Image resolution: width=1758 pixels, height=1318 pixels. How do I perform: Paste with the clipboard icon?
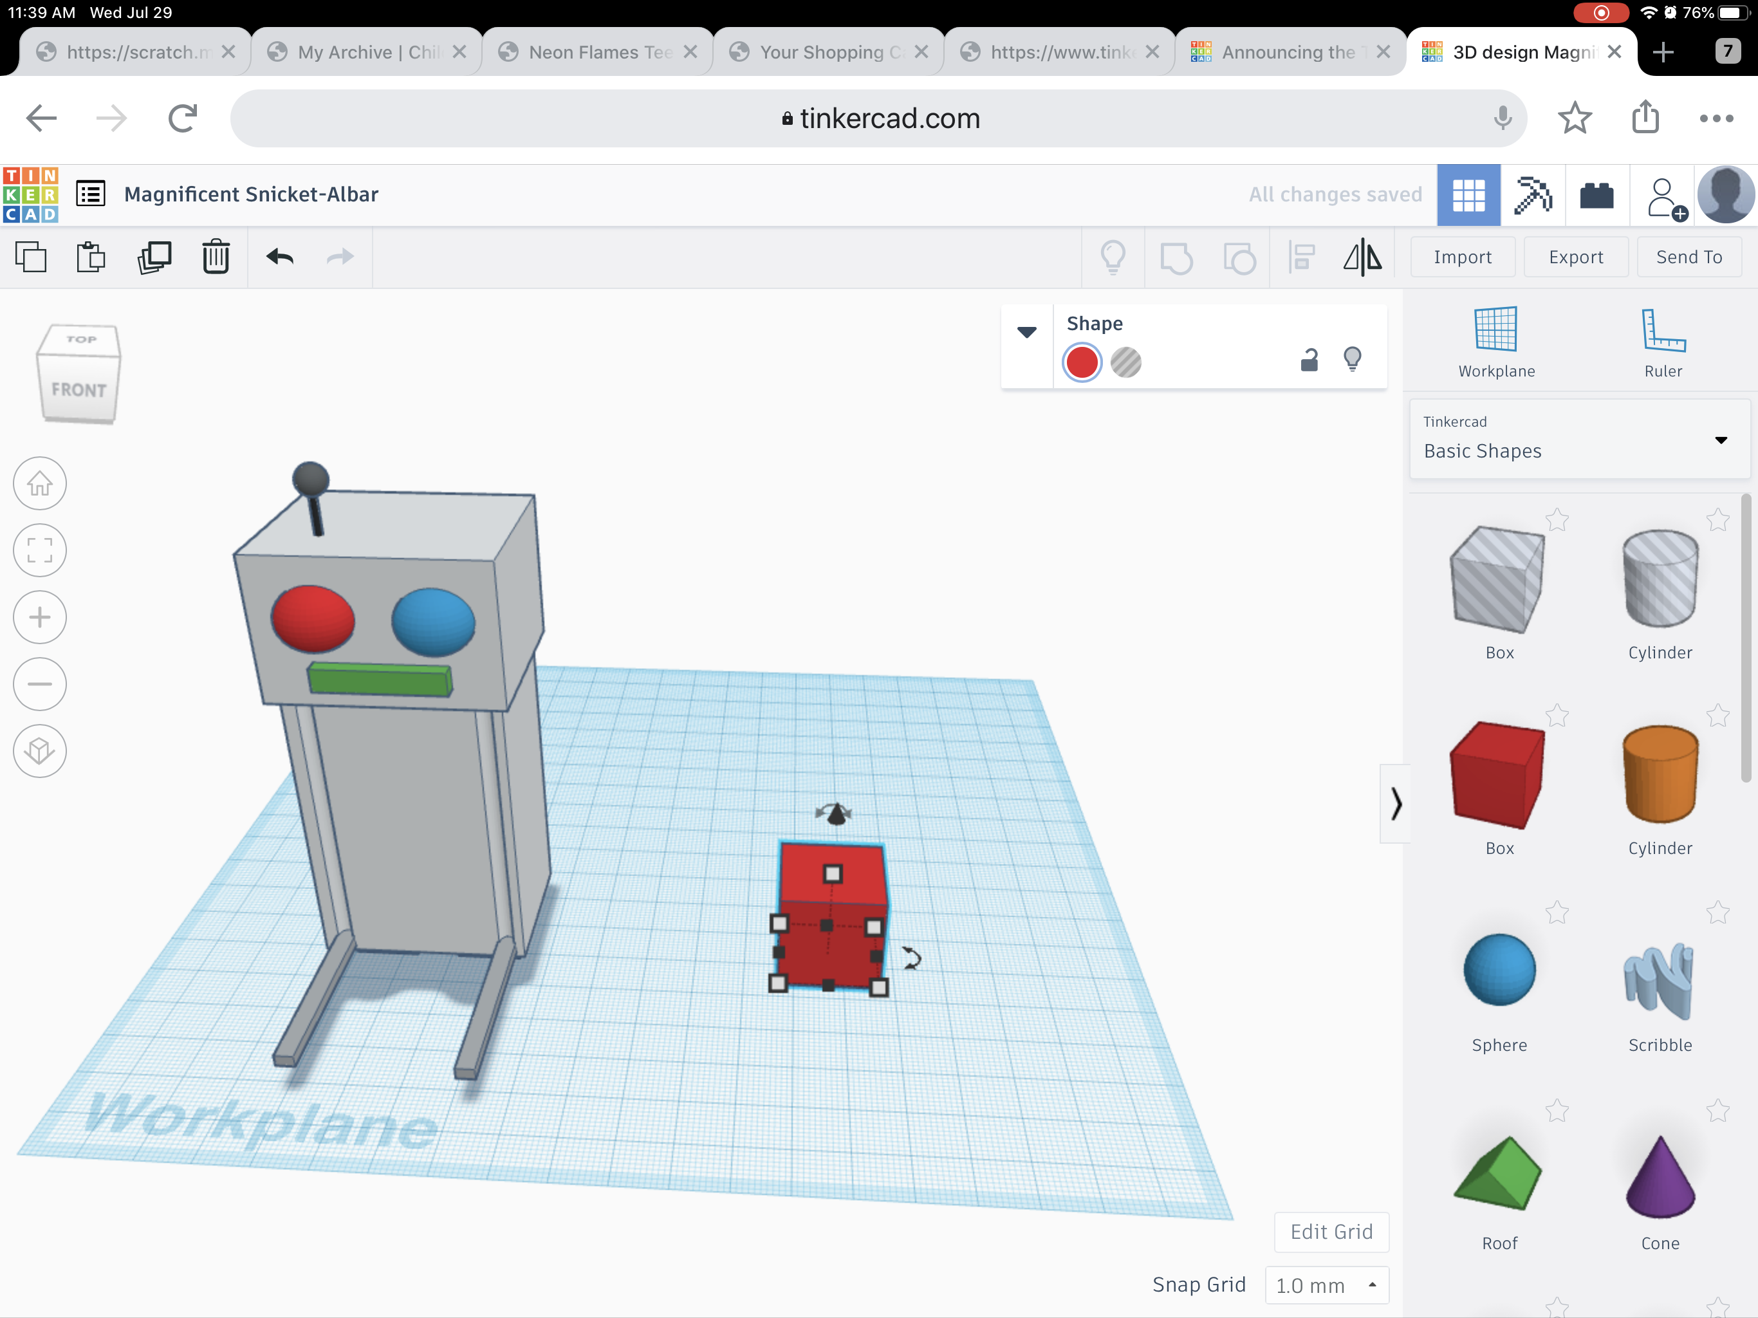(91, 257)
